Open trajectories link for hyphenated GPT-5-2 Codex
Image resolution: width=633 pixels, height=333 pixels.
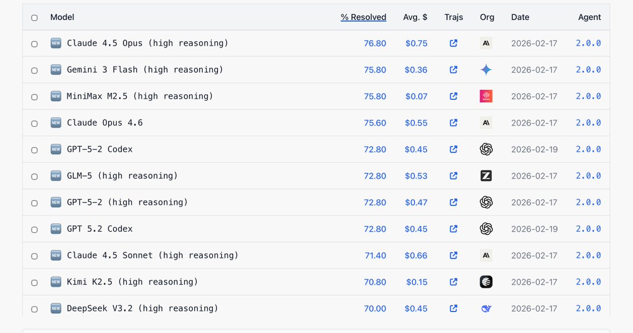454,149
